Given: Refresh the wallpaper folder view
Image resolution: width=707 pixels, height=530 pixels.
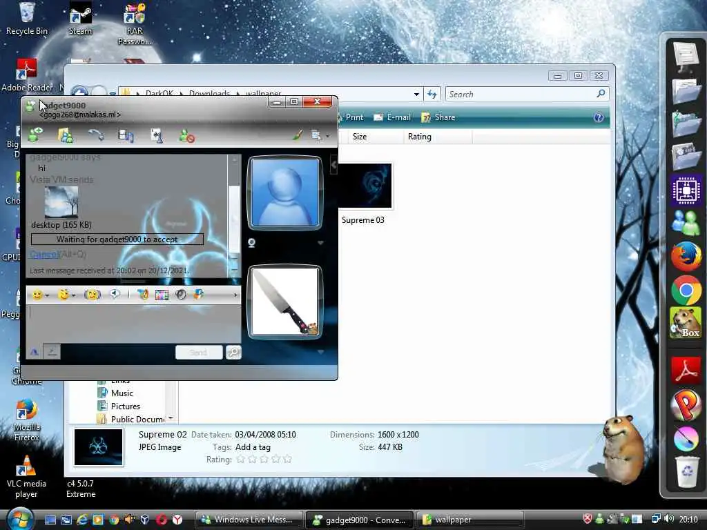Looking at the screenshot, I should click(x=432, y=94).
